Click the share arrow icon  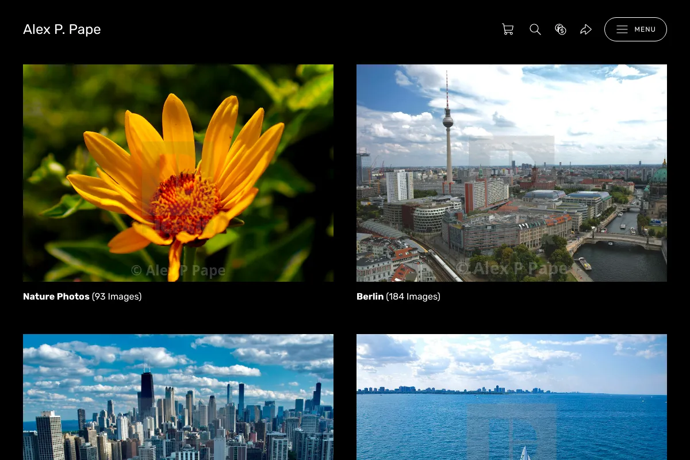[586, 29]
